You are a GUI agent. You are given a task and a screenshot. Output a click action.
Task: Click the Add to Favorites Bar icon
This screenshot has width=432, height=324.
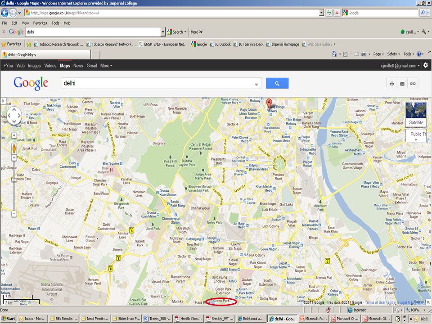coord(29,44)
